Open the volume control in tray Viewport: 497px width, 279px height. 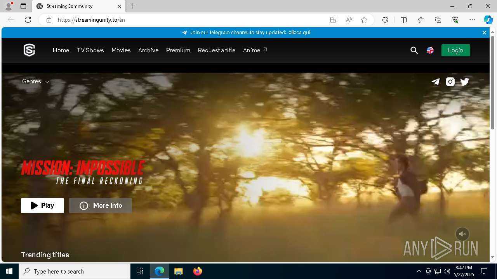click(447, 271)
